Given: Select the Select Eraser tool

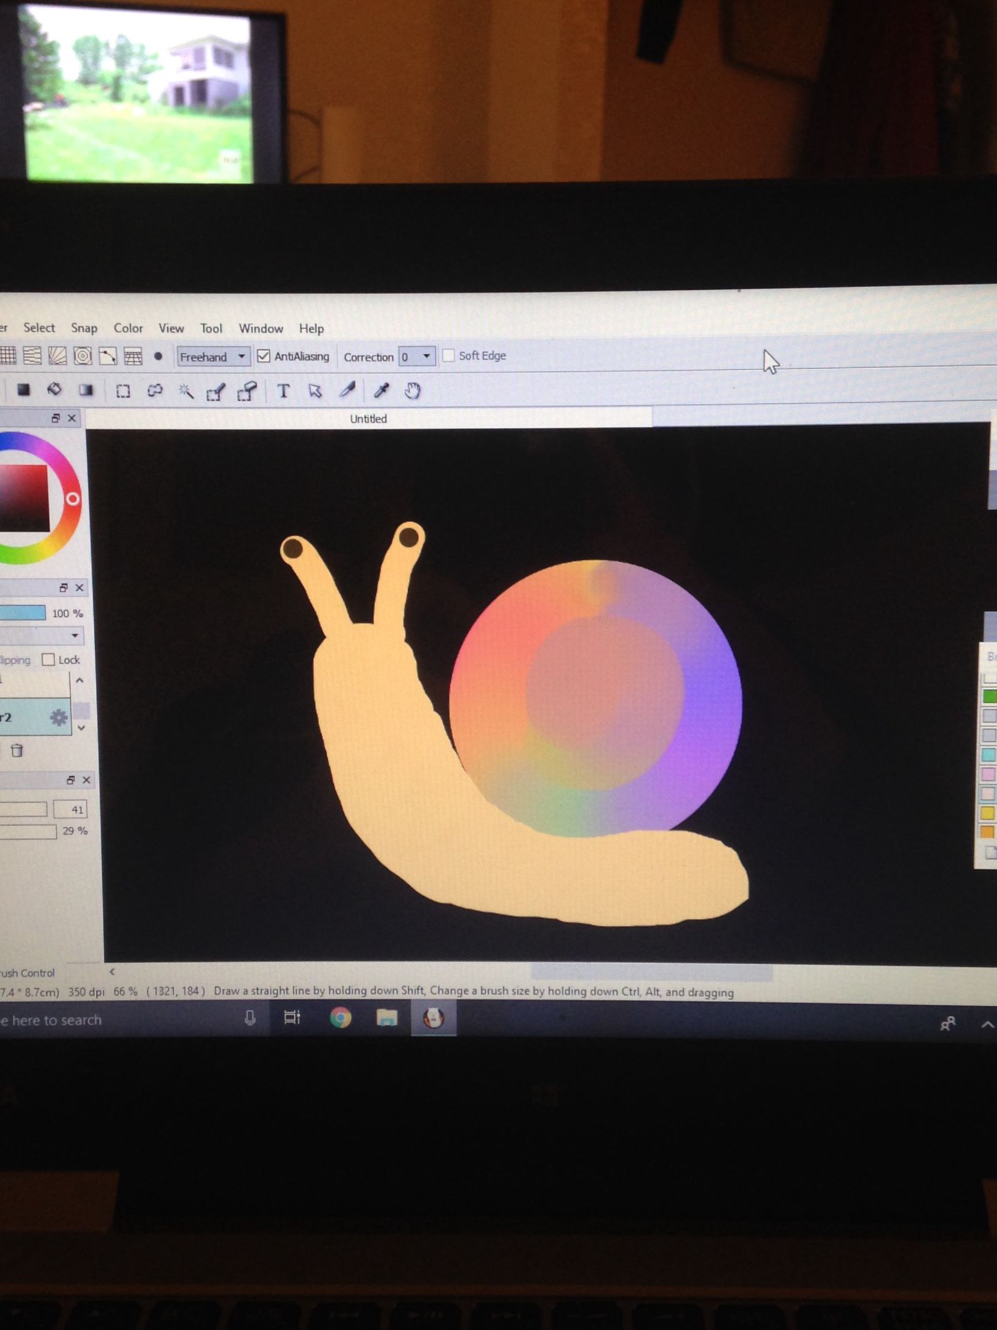Looking at the screenshot, I should click(x=247, y=392).
